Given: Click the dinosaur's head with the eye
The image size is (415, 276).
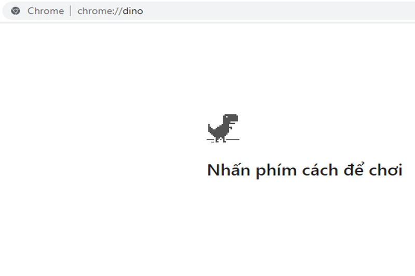Looking at the screenshot, I should click(x=231, y=119).
